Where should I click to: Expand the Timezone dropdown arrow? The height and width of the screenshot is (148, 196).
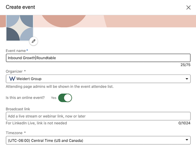pos(187,140)
